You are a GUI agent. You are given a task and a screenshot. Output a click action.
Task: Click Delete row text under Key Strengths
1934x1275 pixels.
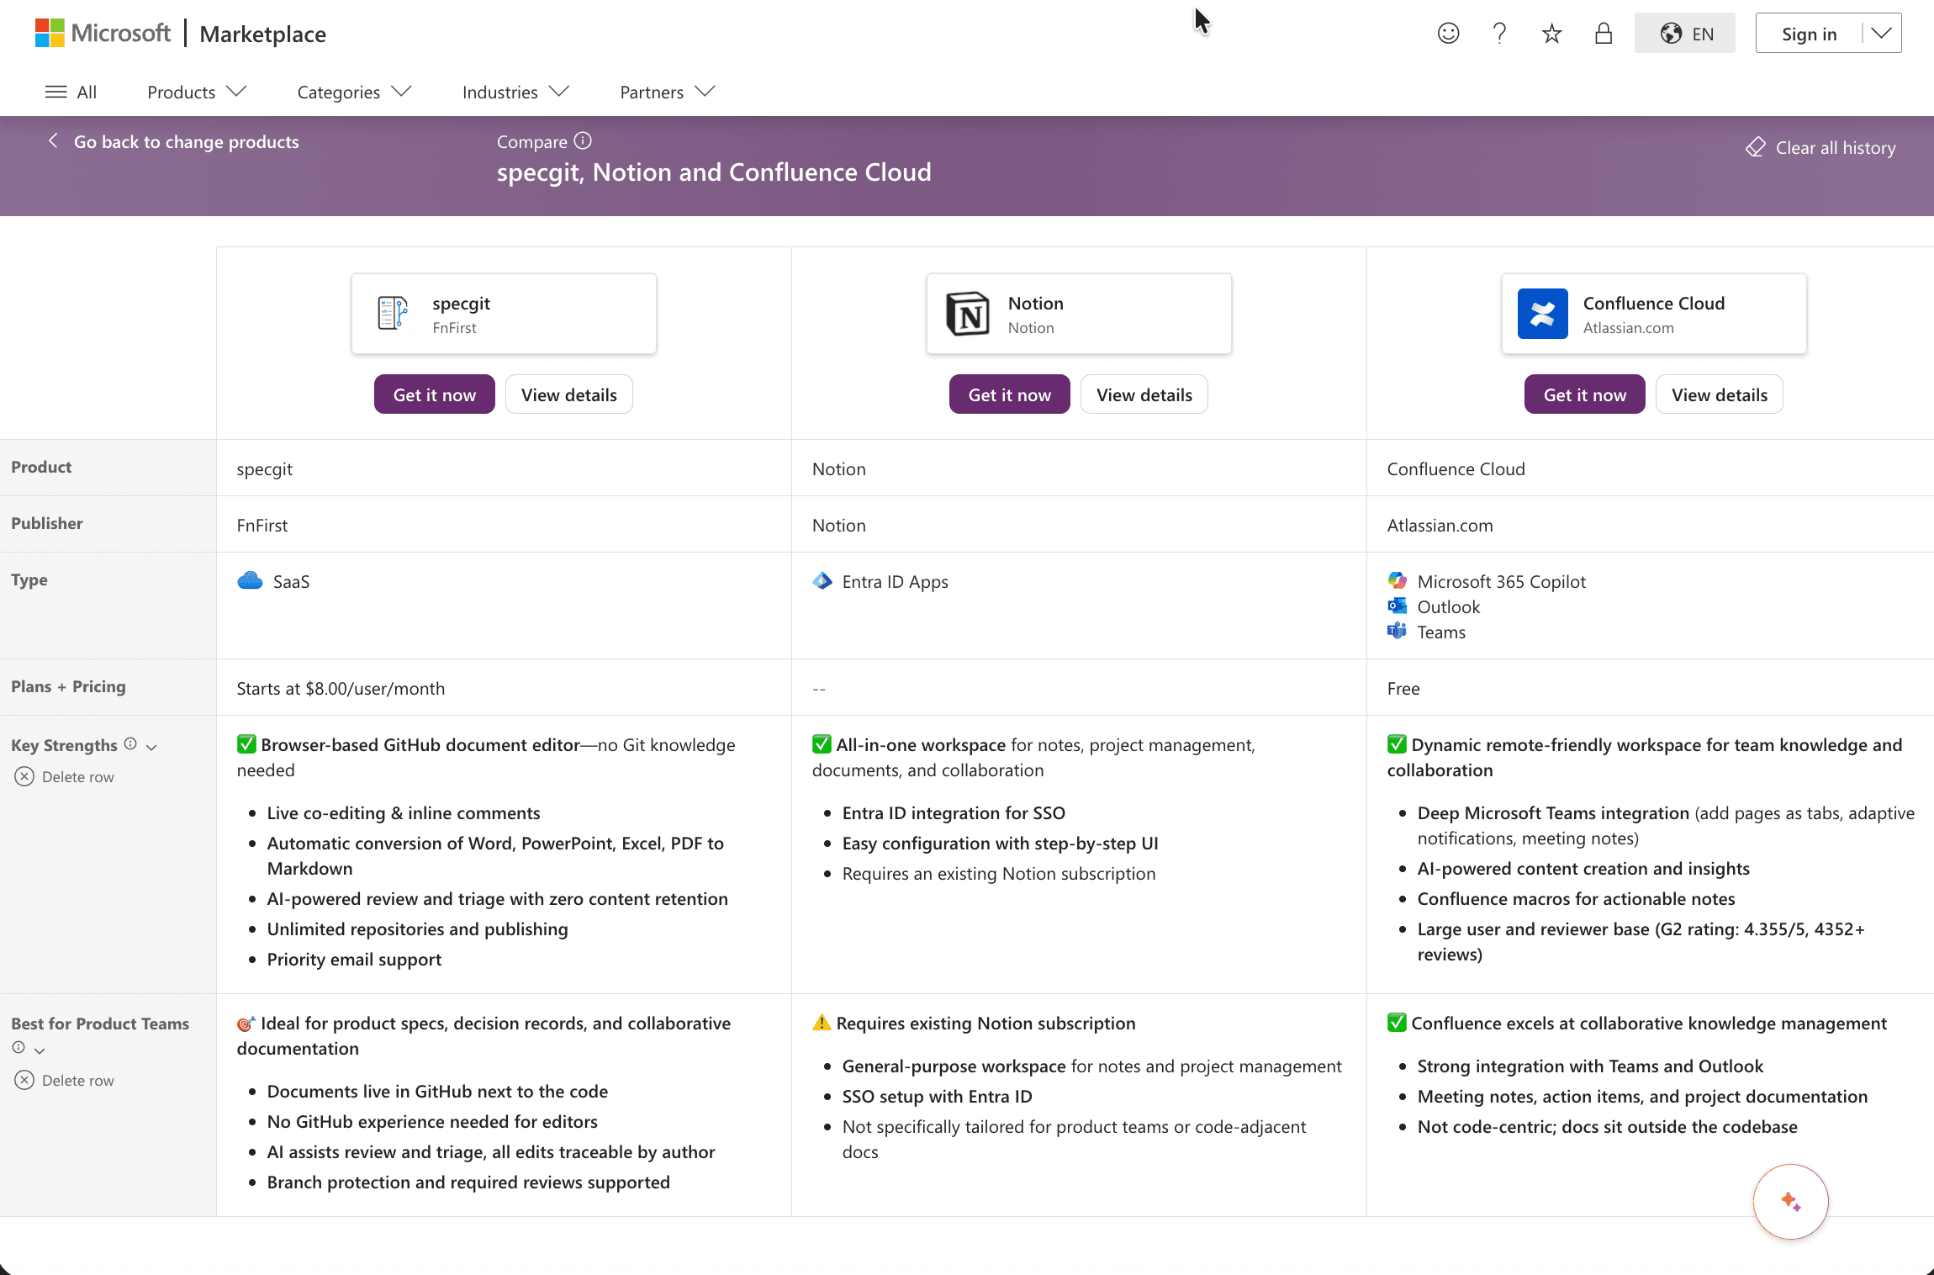77,777
